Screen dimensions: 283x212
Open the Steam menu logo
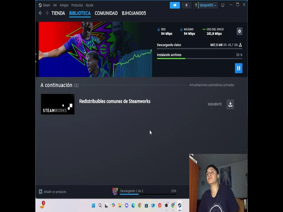click(x=40, y=5)
